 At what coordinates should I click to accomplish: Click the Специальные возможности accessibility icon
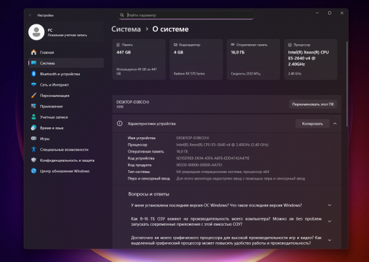(34, 149)
